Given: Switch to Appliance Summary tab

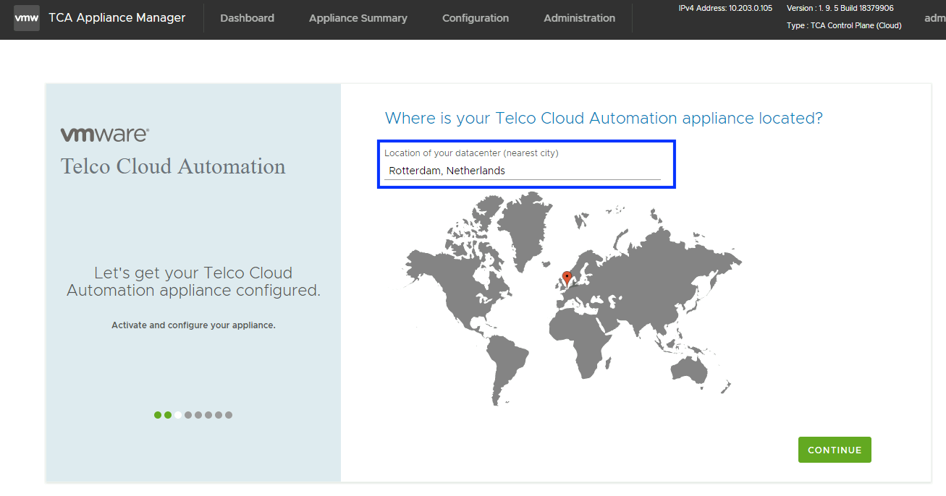Looking at the screenshot, I should 358,18.
